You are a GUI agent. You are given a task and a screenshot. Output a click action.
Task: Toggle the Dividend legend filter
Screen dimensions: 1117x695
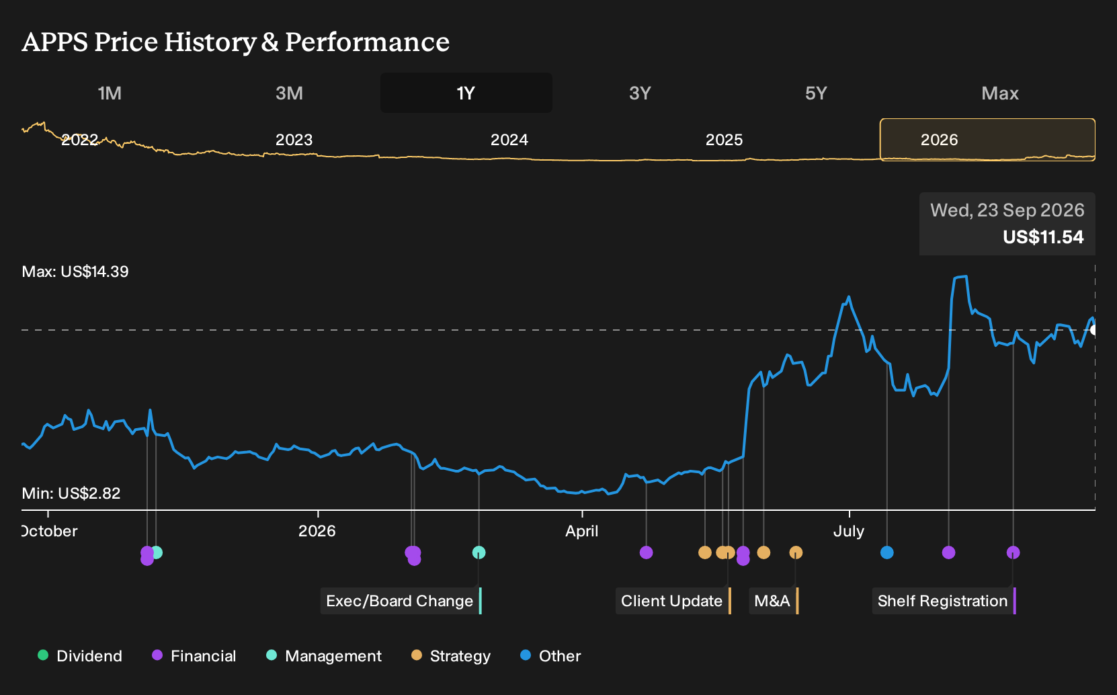tap(80, 656)
